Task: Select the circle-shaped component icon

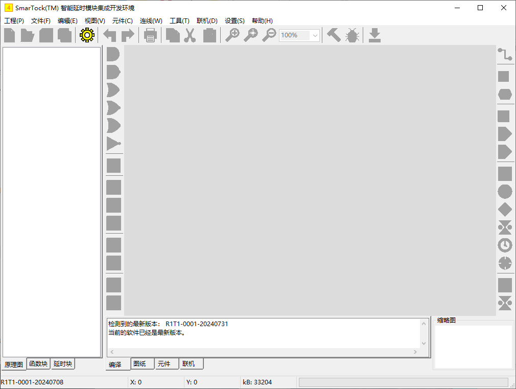Action: coord(505,192)
